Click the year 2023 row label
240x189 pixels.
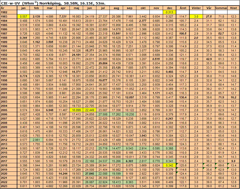click(x=4, y=186)
